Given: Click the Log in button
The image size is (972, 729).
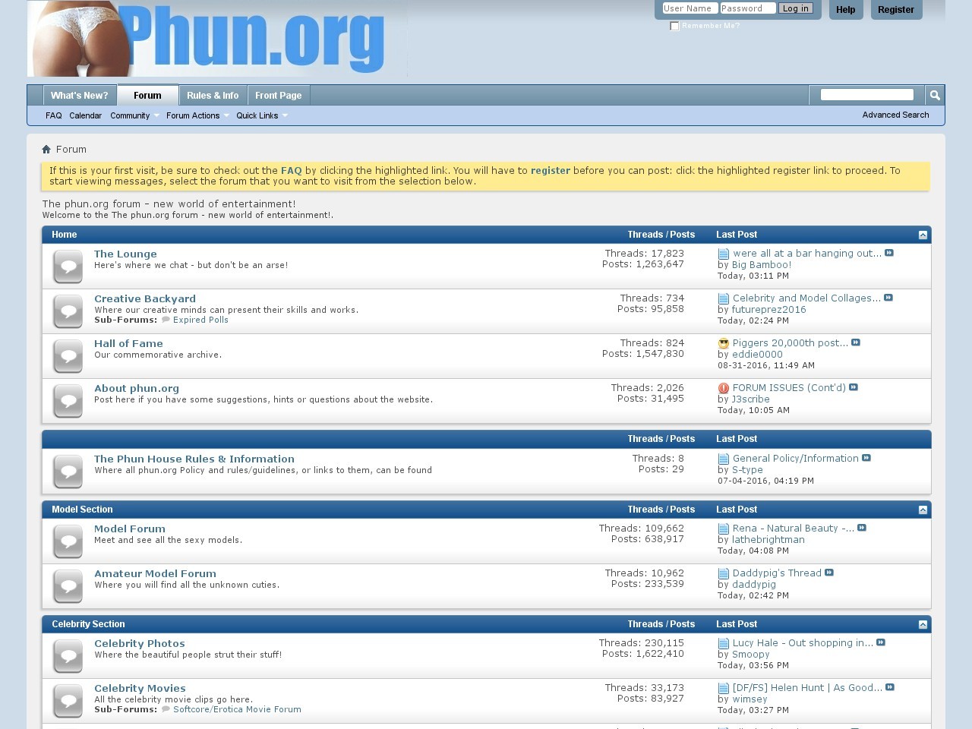Looking at the screenshot, I should 796,8.
